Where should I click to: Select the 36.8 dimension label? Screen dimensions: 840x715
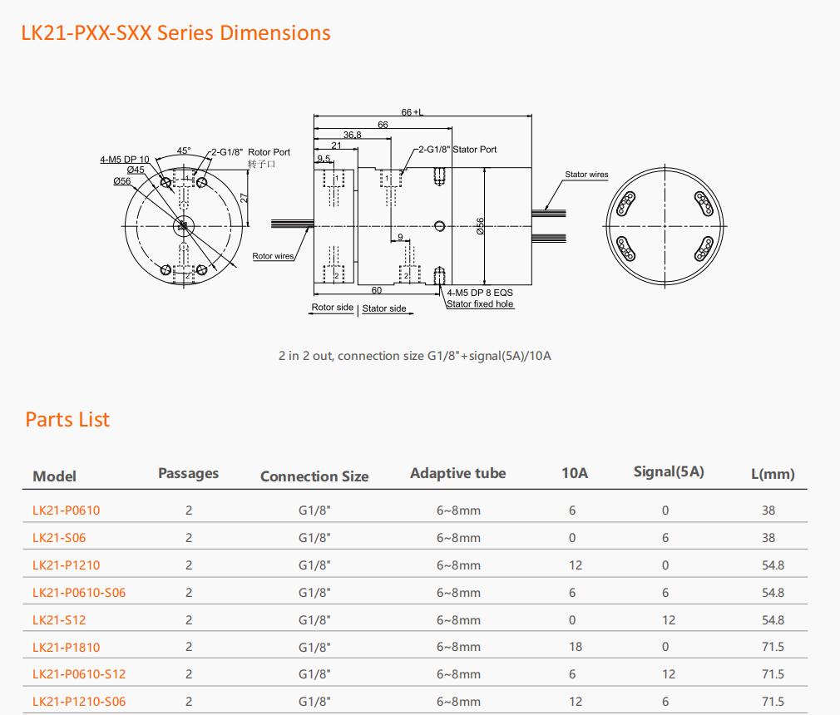pos(352,135)
